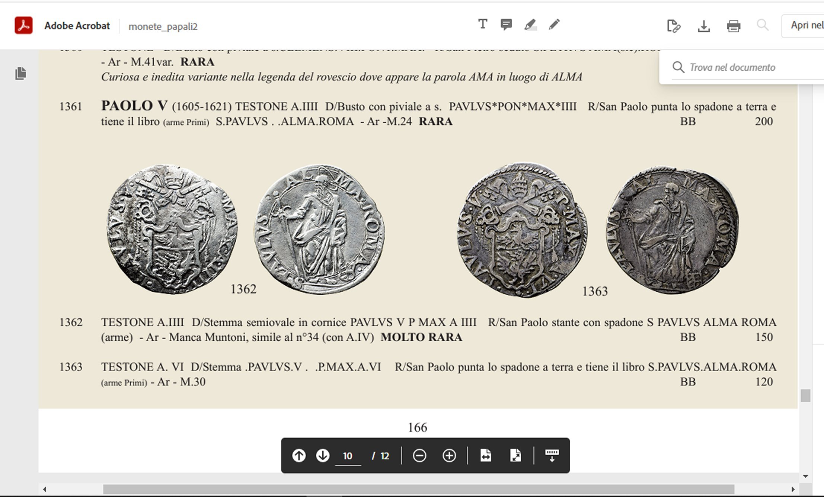The width and height of the screenshot is (824, 497).
Task: Download the PDF file
Action: [704, 26]
